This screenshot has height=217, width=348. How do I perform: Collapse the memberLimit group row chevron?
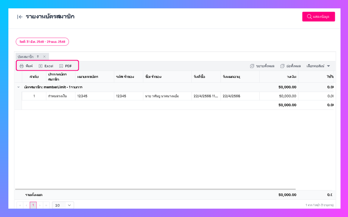coord(19,87)
